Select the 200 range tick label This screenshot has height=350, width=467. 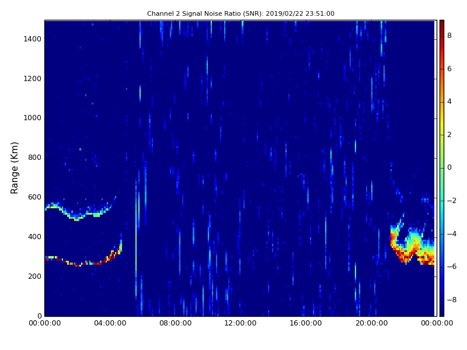[x=34, y=276]
